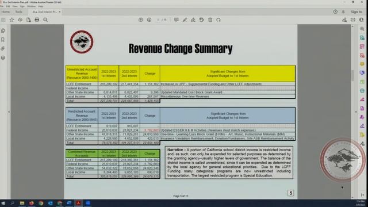Open the Edit menu

tap(8, 6)
